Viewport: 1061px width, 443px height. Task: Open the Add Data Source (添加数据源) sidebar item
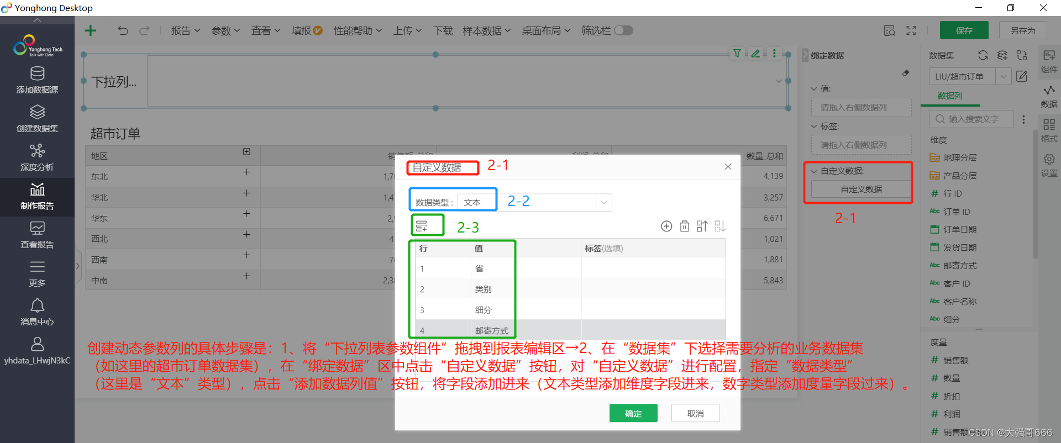pyautogui.click(x=37, y=81)
